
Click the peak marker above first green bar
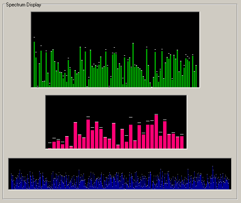point(34,37)
